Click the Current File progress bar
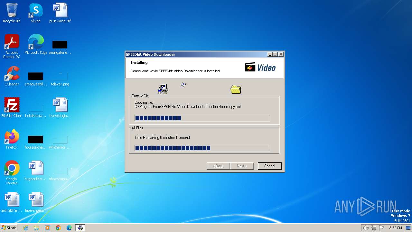 [202, 118]
